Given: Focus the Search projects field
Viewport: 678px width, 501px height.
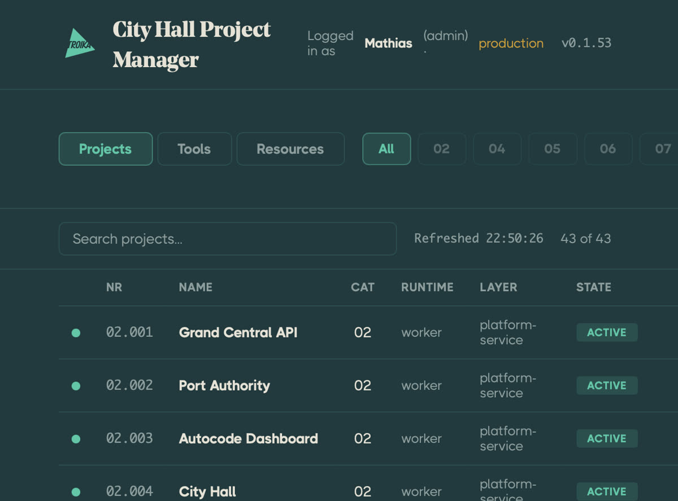Looking at the screenshot, I should [x=228, y=239].
